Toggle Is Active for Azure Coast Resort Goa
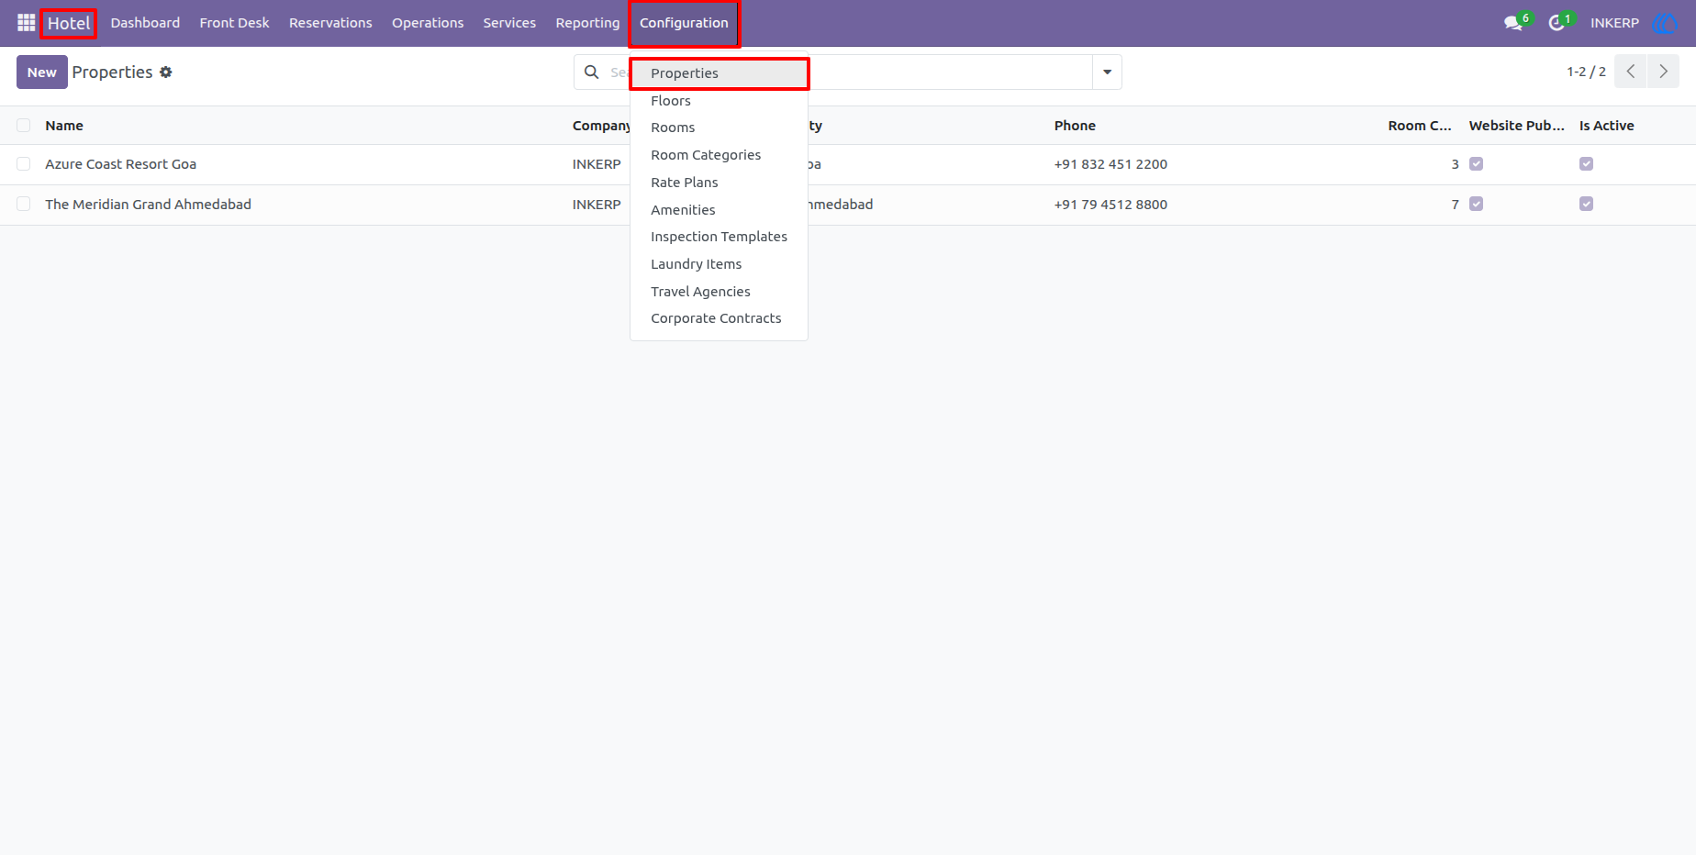Image resolution: width=1696 pixels, height=855 pixels. click(x=1586, y=164)
